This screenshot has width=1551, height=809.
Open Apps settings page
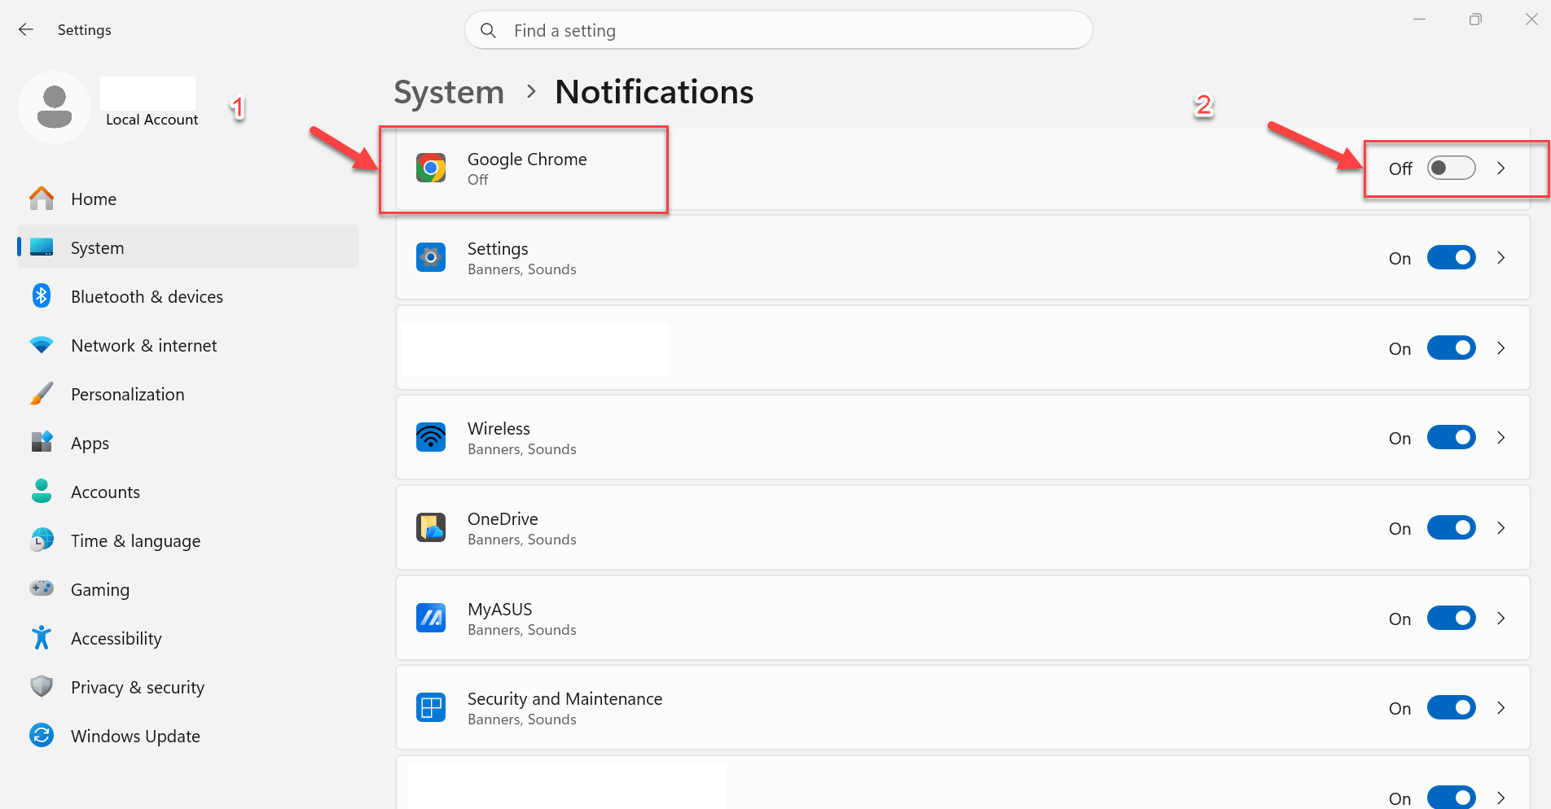click(187, 443)
